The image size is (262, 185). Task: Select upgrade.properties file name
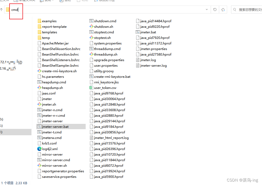pyautogui.click(x=109, y=60)
